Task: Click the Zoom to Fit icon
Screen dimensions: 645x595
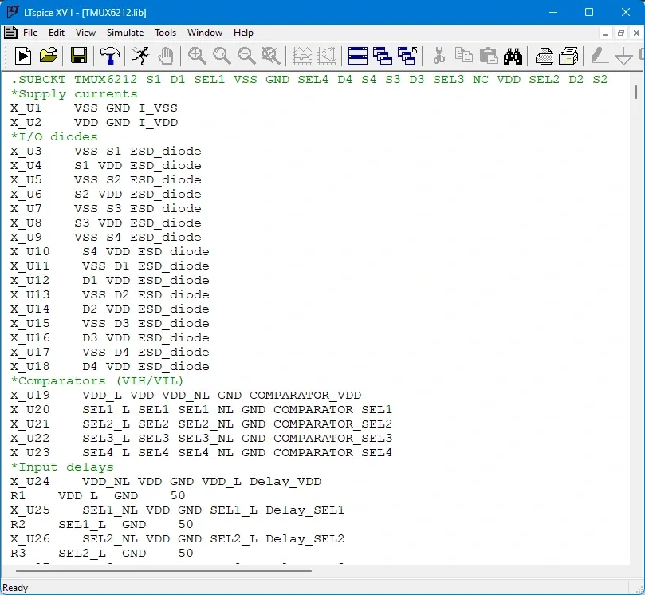Action: coord(270,56)
